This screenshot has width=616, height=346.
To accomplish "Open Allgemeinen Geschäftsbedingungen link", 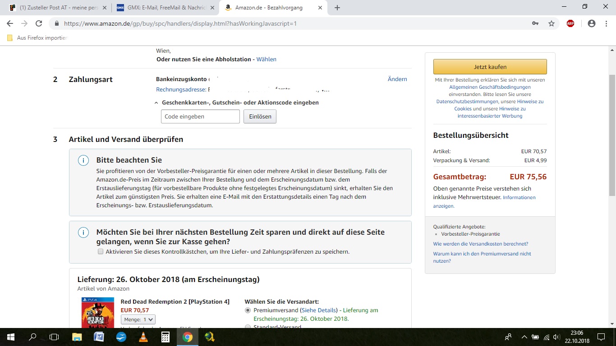I will coord(490,87).
